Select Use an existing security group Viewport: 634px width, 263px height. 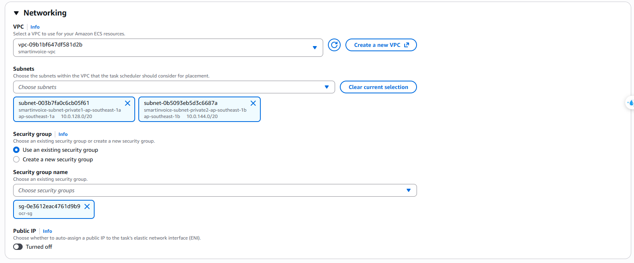pyautogui.click(x=16, y=150)
